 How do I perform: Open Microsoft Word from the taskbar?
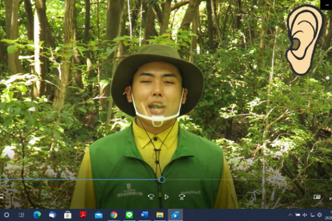click(144, 214)
